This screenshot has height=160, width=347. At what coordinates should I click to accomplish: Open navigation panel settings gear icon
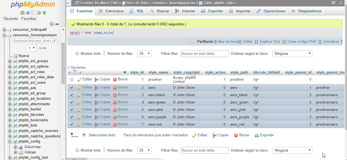39,13
